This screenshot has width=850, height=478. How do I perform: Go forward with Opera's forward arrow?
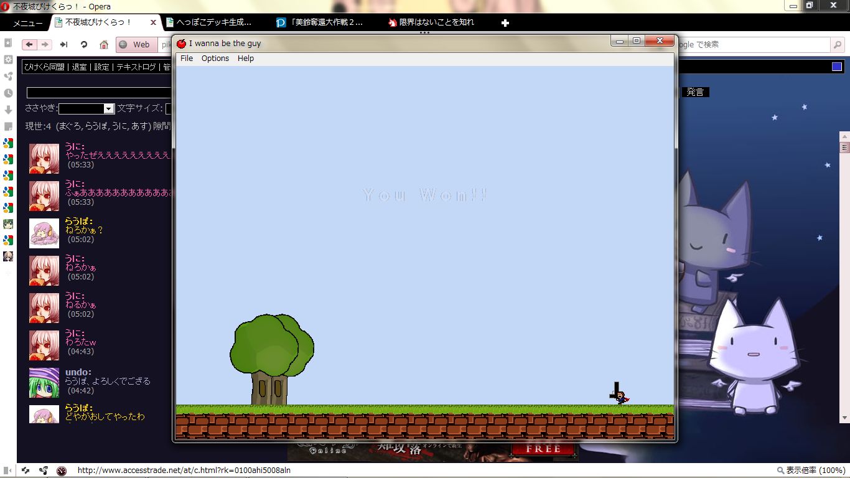pyautogui.click(x=44, y=45)
